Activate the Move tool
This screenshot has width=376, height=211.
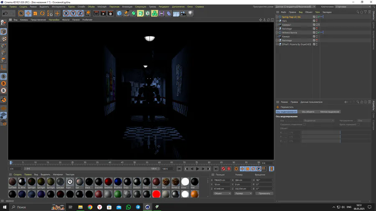[x=28, y=13]
